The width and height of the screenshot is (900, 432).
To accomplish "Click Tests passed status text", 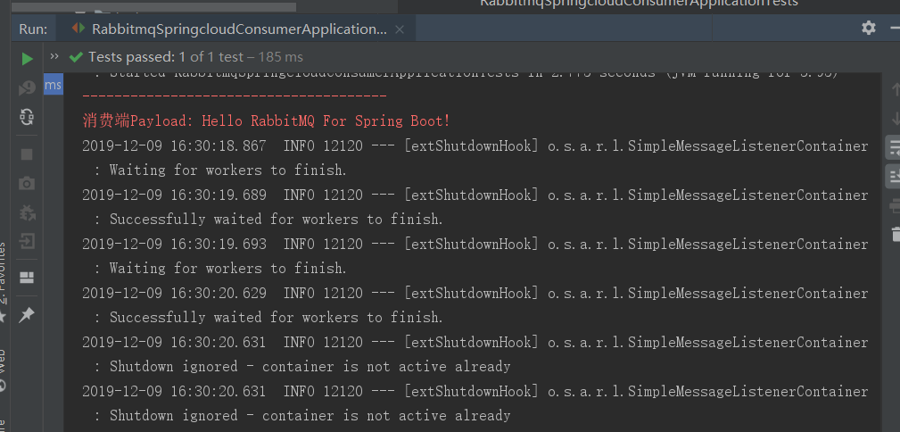I will pos(195,57).
